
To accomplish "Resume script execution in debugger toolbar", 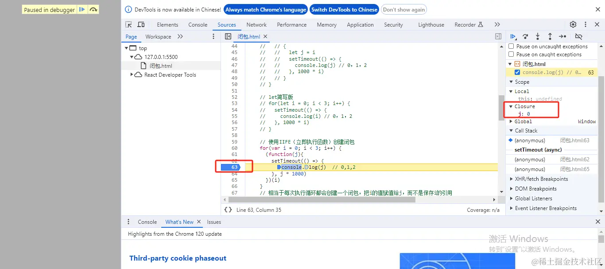I will [513, 37].
